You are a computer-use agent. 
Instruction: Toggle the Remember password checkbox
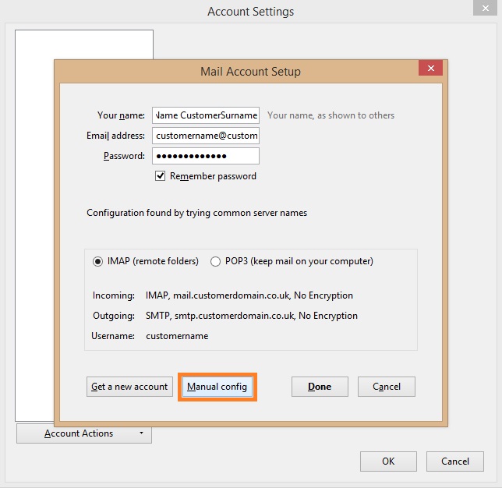161,176
